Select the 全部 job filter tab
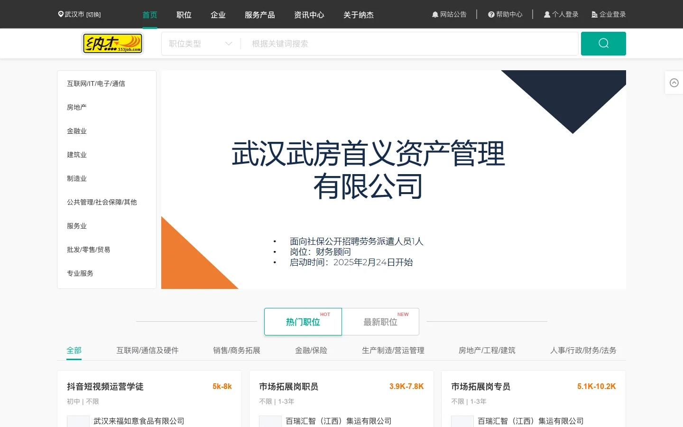The height and width of the screenshot is (427, 683). point(74,351)
